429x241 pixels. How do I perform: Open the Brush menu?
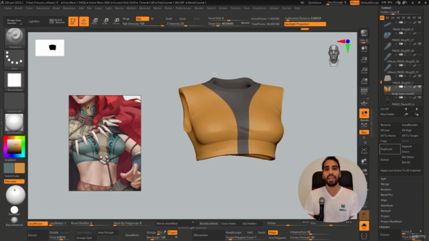(x=19, y=8)
